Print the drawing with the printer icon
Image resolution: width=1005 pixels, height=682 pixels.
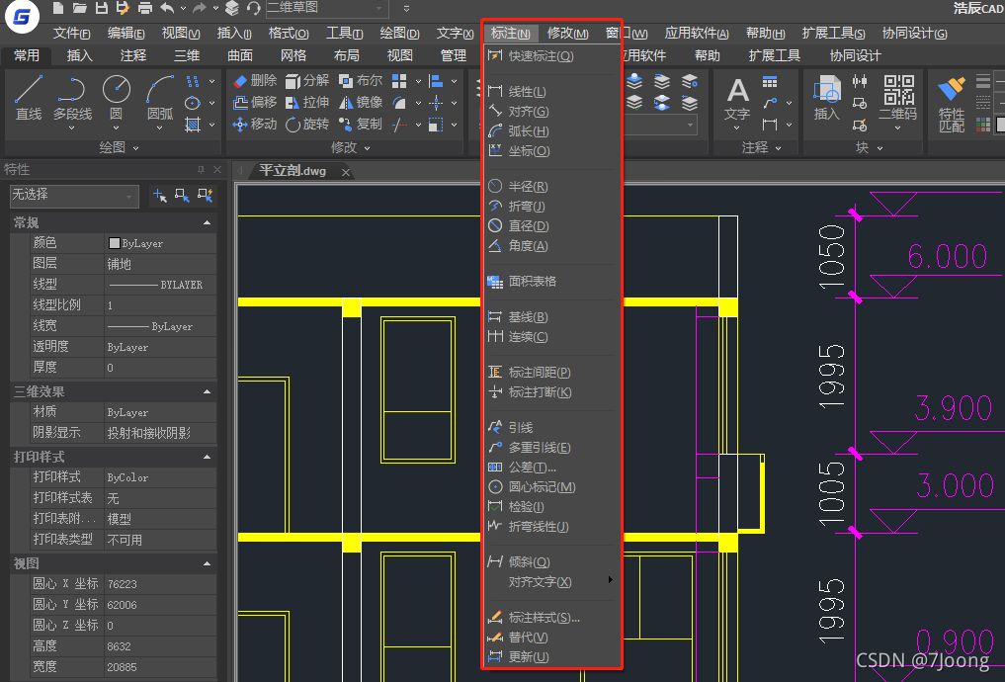pos(145,8)
